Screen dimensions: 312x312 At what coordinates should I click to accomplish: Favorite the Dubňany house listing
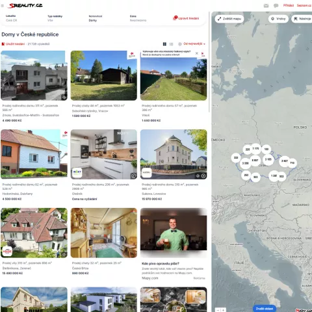[65, 133]
